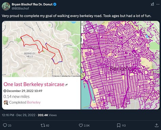Like the tweet with 2.5K likes
The width and height of the screenshot is (161, 130).
coord(80,125)
